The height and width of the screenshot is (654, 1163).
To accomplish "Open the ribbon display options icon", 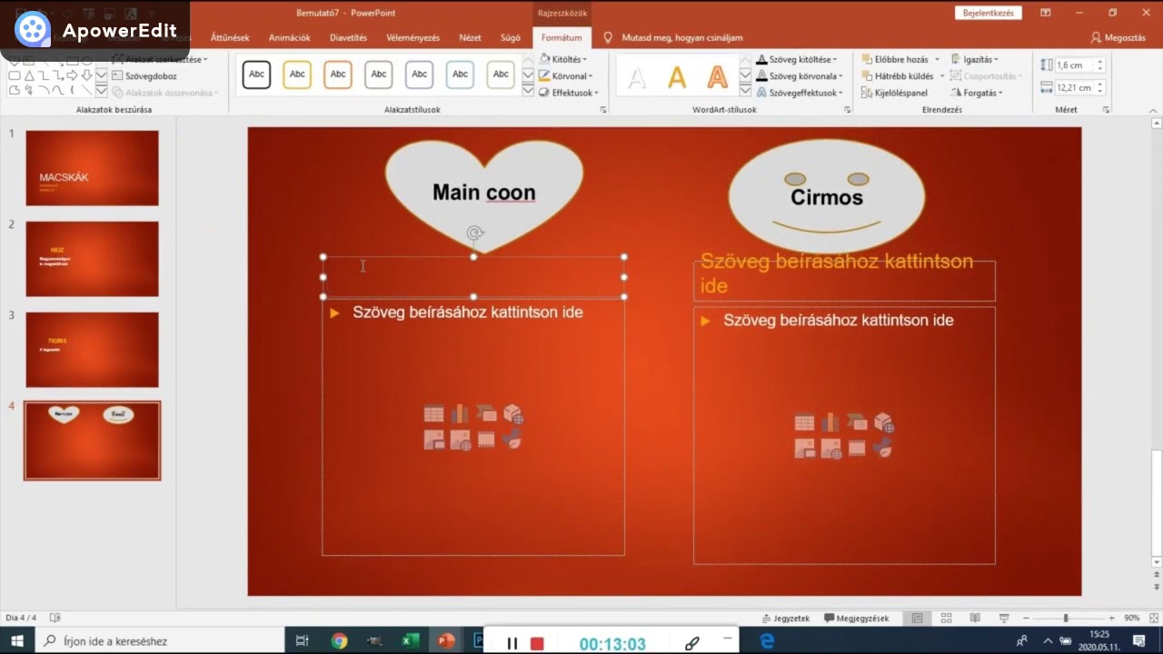I will tap(1046, 13).
